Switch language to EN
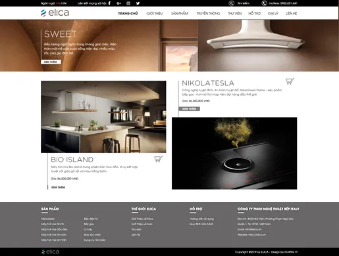Viewport: 339px width, 256px height. coord(65,3)
